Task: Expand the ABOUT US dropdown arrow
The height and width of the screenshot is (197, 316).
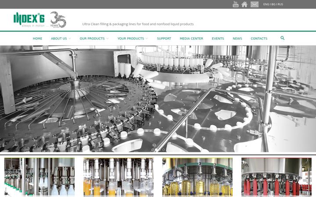Action: point(70,39)
